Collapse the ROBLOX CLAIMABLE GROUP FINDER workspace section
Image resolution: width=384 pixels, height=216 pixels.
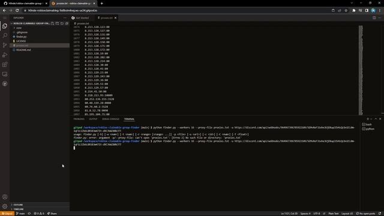click(x=31, y=23)
